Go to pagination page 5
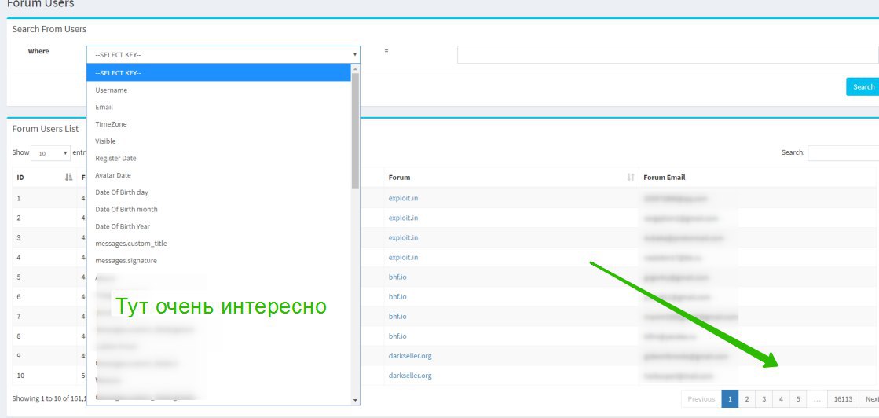This screenshot has width=879, height=418. point(798,399)
